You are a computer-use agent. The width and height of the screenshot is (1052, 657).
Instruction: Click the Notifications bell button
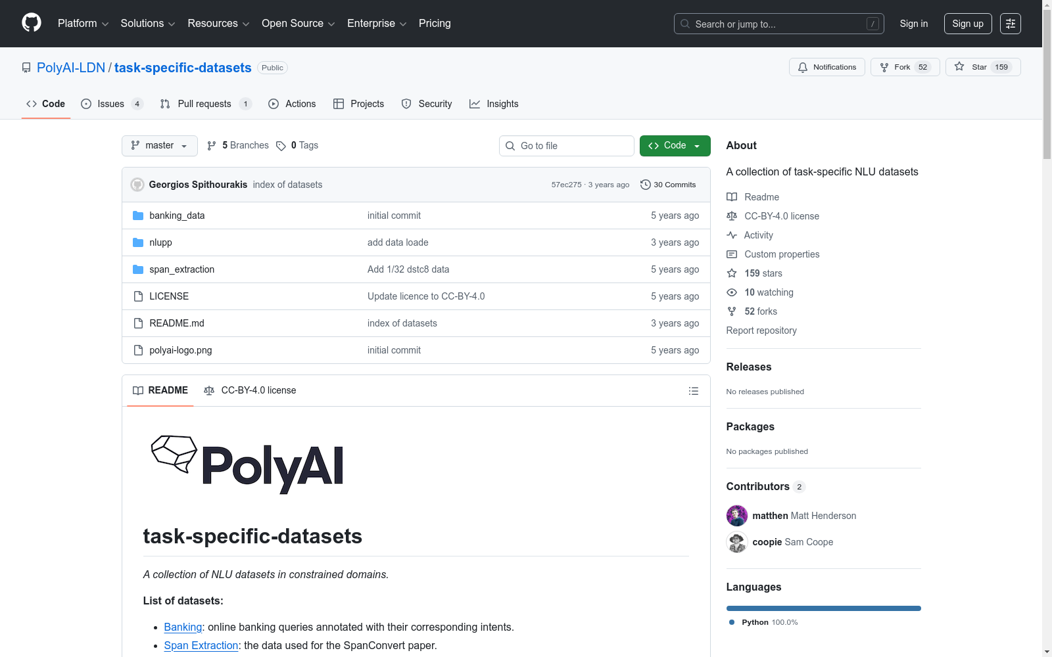(x=827, y=67)
